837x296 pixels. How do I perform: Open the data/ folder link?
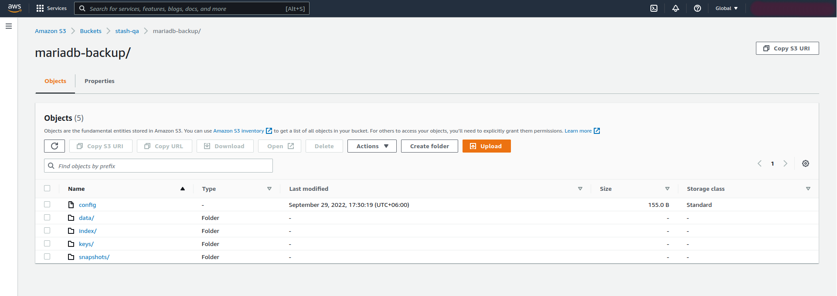click(86, 218)
